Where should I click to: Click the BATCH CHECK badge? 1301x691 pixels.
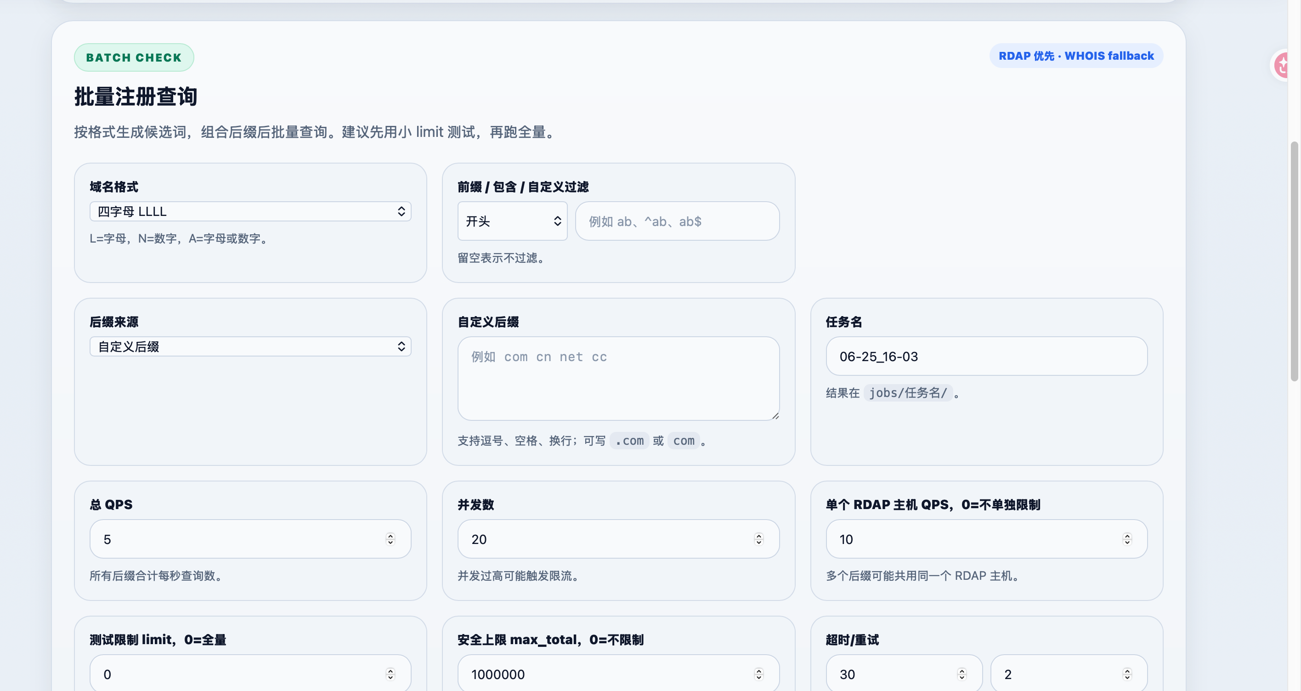(134, 57)
